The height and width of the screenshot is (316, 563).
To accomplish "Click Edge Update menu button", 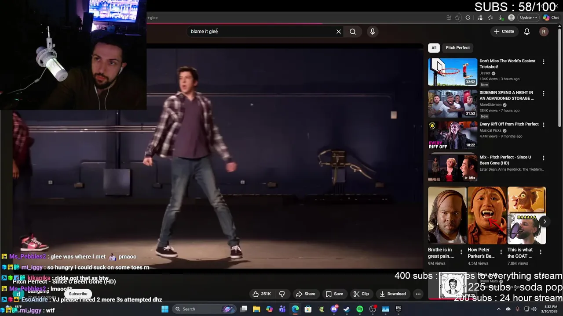I will [x=528, y=18].
